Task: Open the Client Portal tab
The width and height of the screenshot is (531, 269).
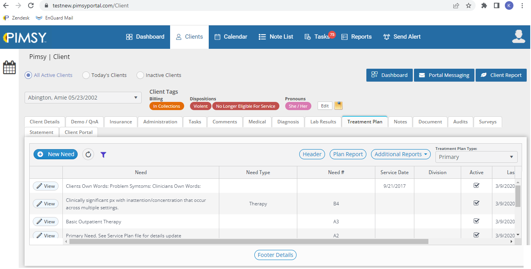Action: [78, 132]
